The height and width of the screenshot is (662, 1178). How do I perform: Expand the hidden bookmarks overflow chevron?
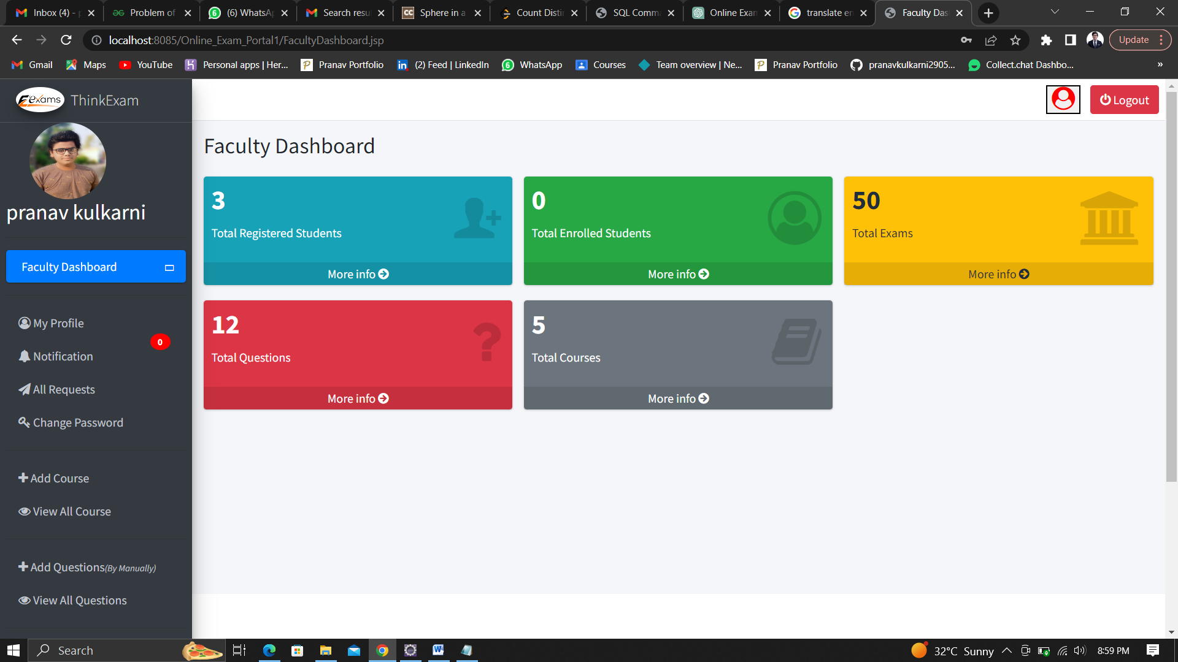(1160, 65)
